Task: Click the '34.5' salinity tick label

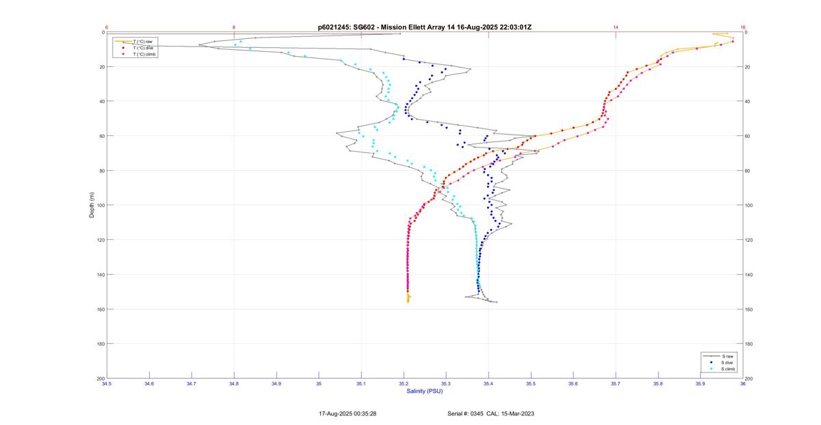Action: pyautogui.click(x=107, y=384)
